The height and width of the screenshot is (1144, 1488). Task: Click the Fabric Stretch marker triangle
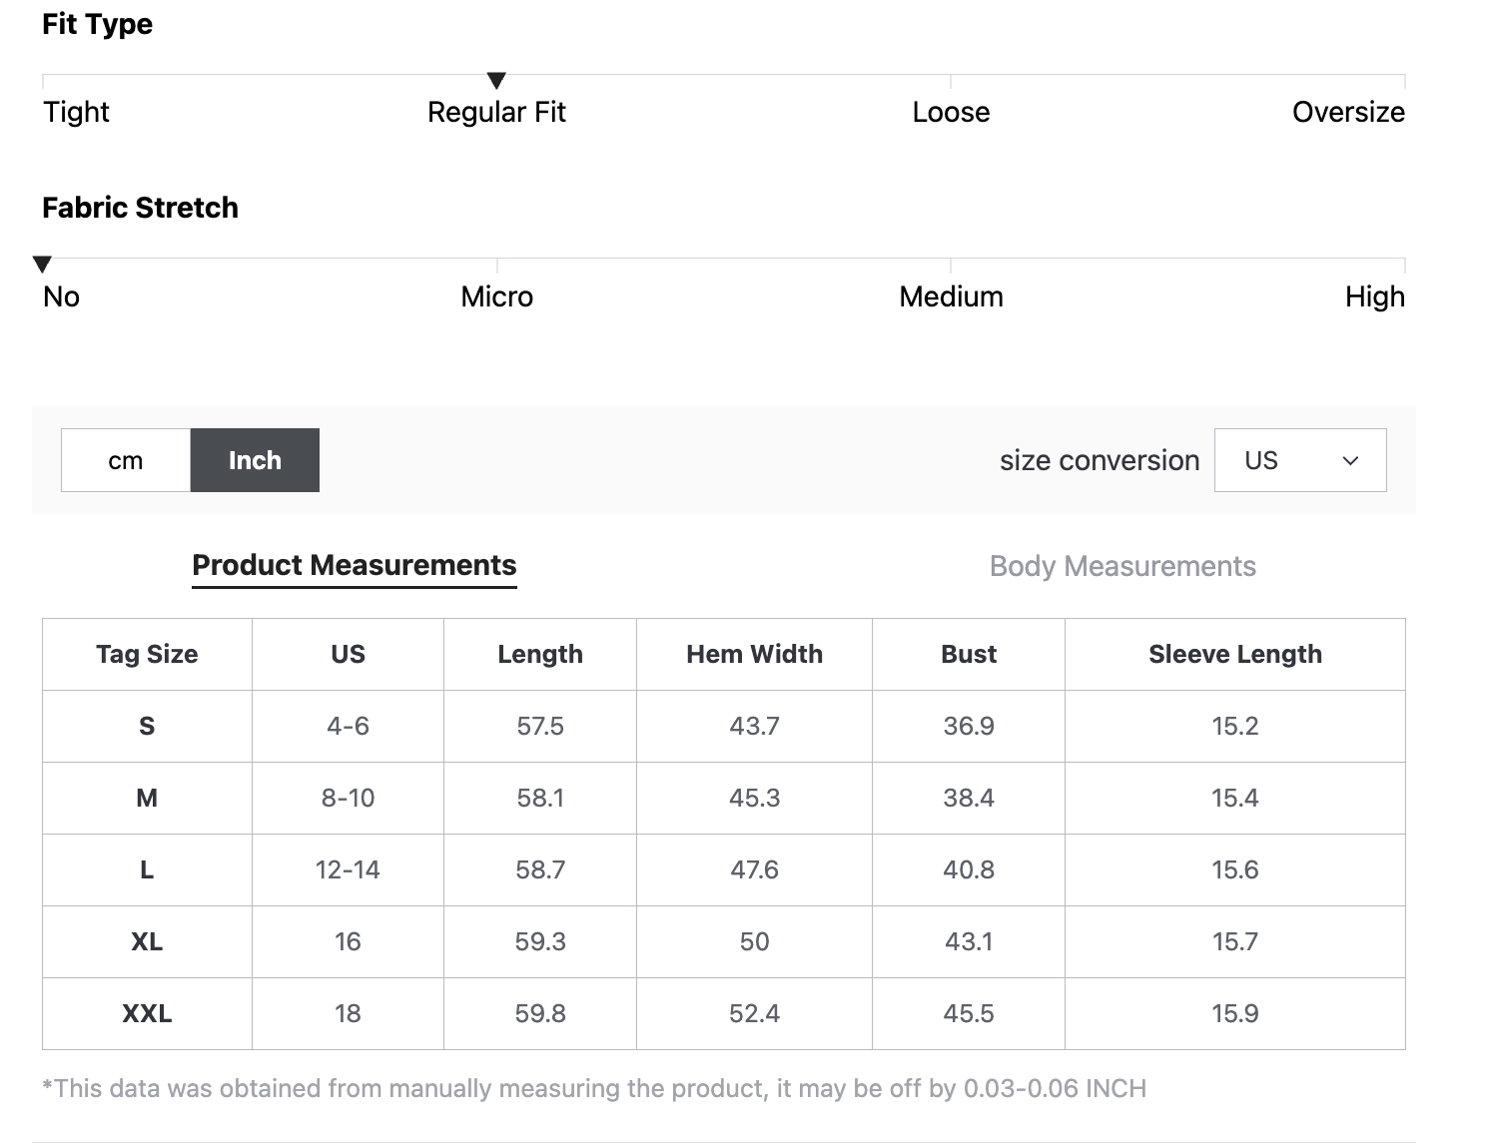click(42, 265)
